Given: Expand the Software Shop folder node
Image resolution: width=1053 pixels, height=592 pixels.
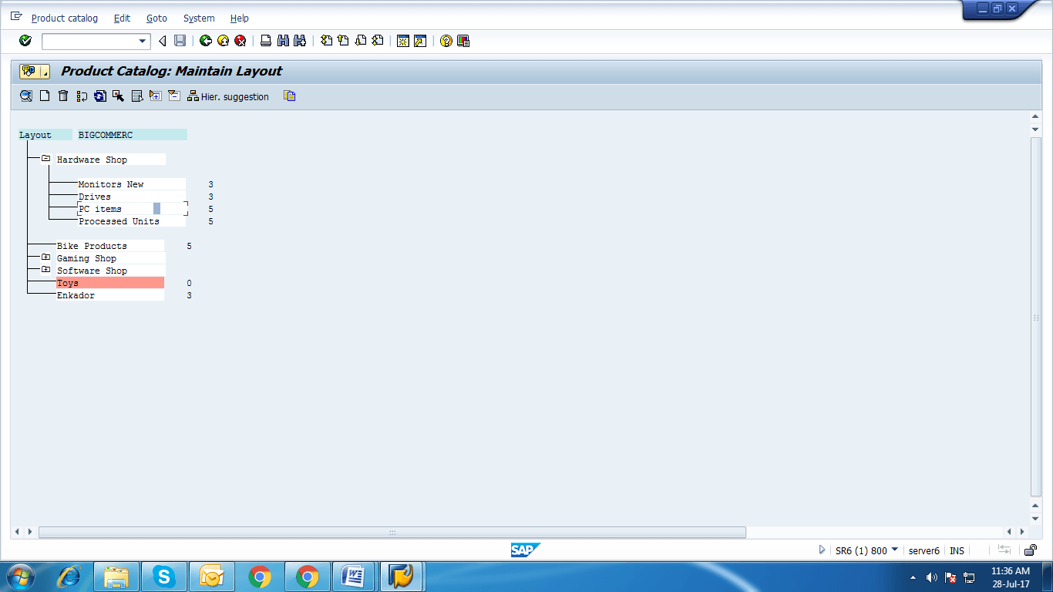Looking at the screenshot, I should coord(45,270).
